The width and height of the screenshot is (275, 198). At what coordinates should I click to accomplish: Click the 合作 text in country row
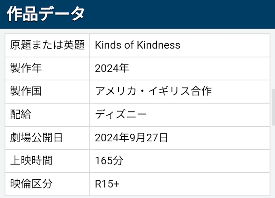pyautogui.click(x=201, y=91)
